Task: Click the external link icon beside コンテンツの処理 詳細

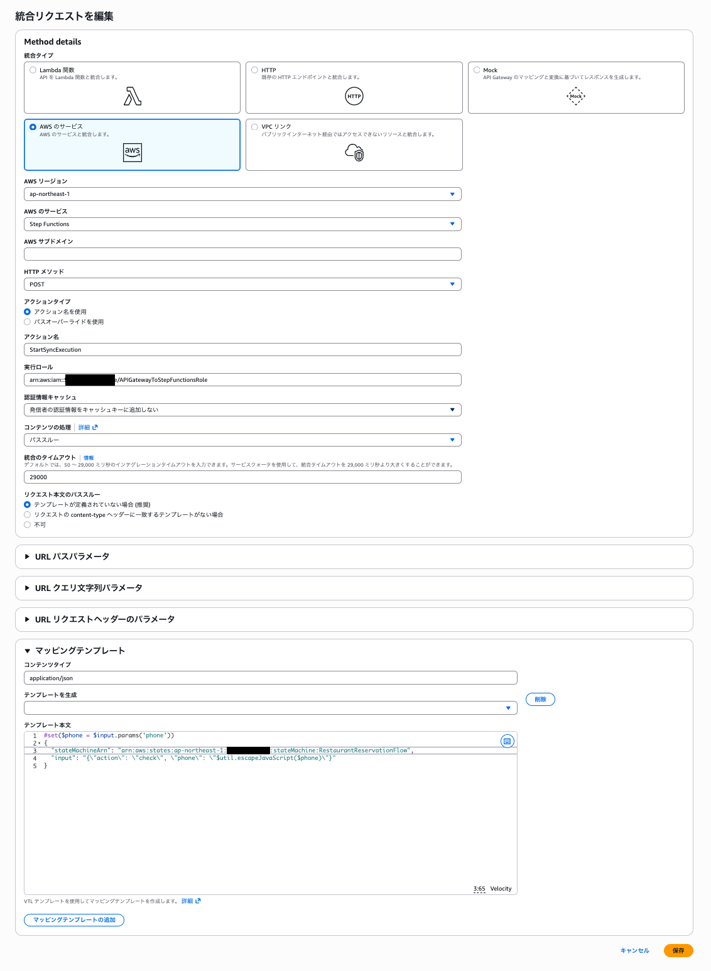Action: click(x=95, y=427)
